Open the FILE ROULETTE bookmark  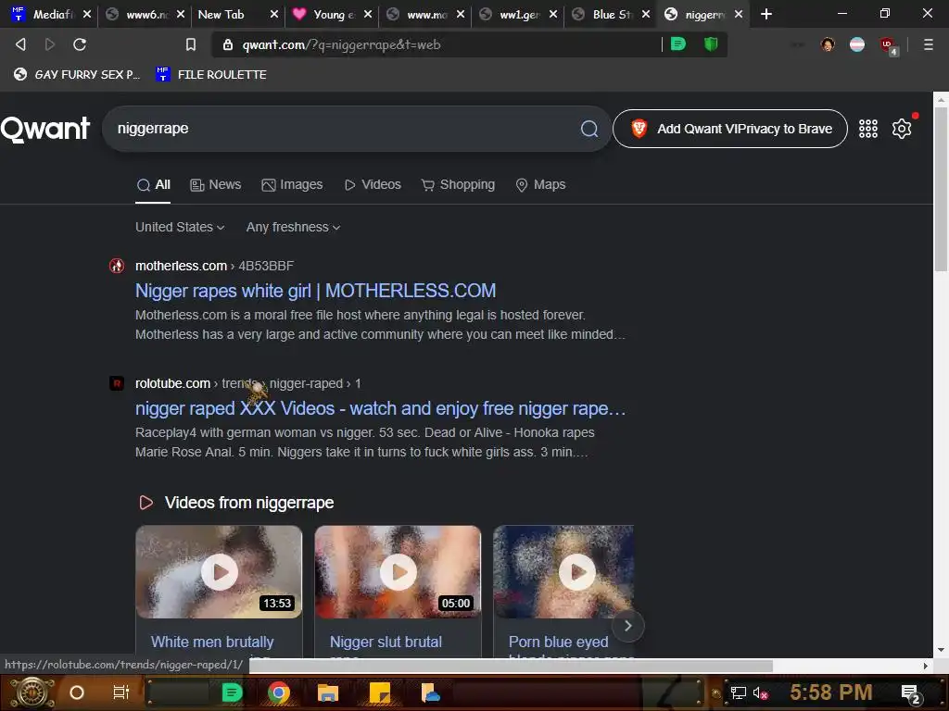(x=211, y=74)
